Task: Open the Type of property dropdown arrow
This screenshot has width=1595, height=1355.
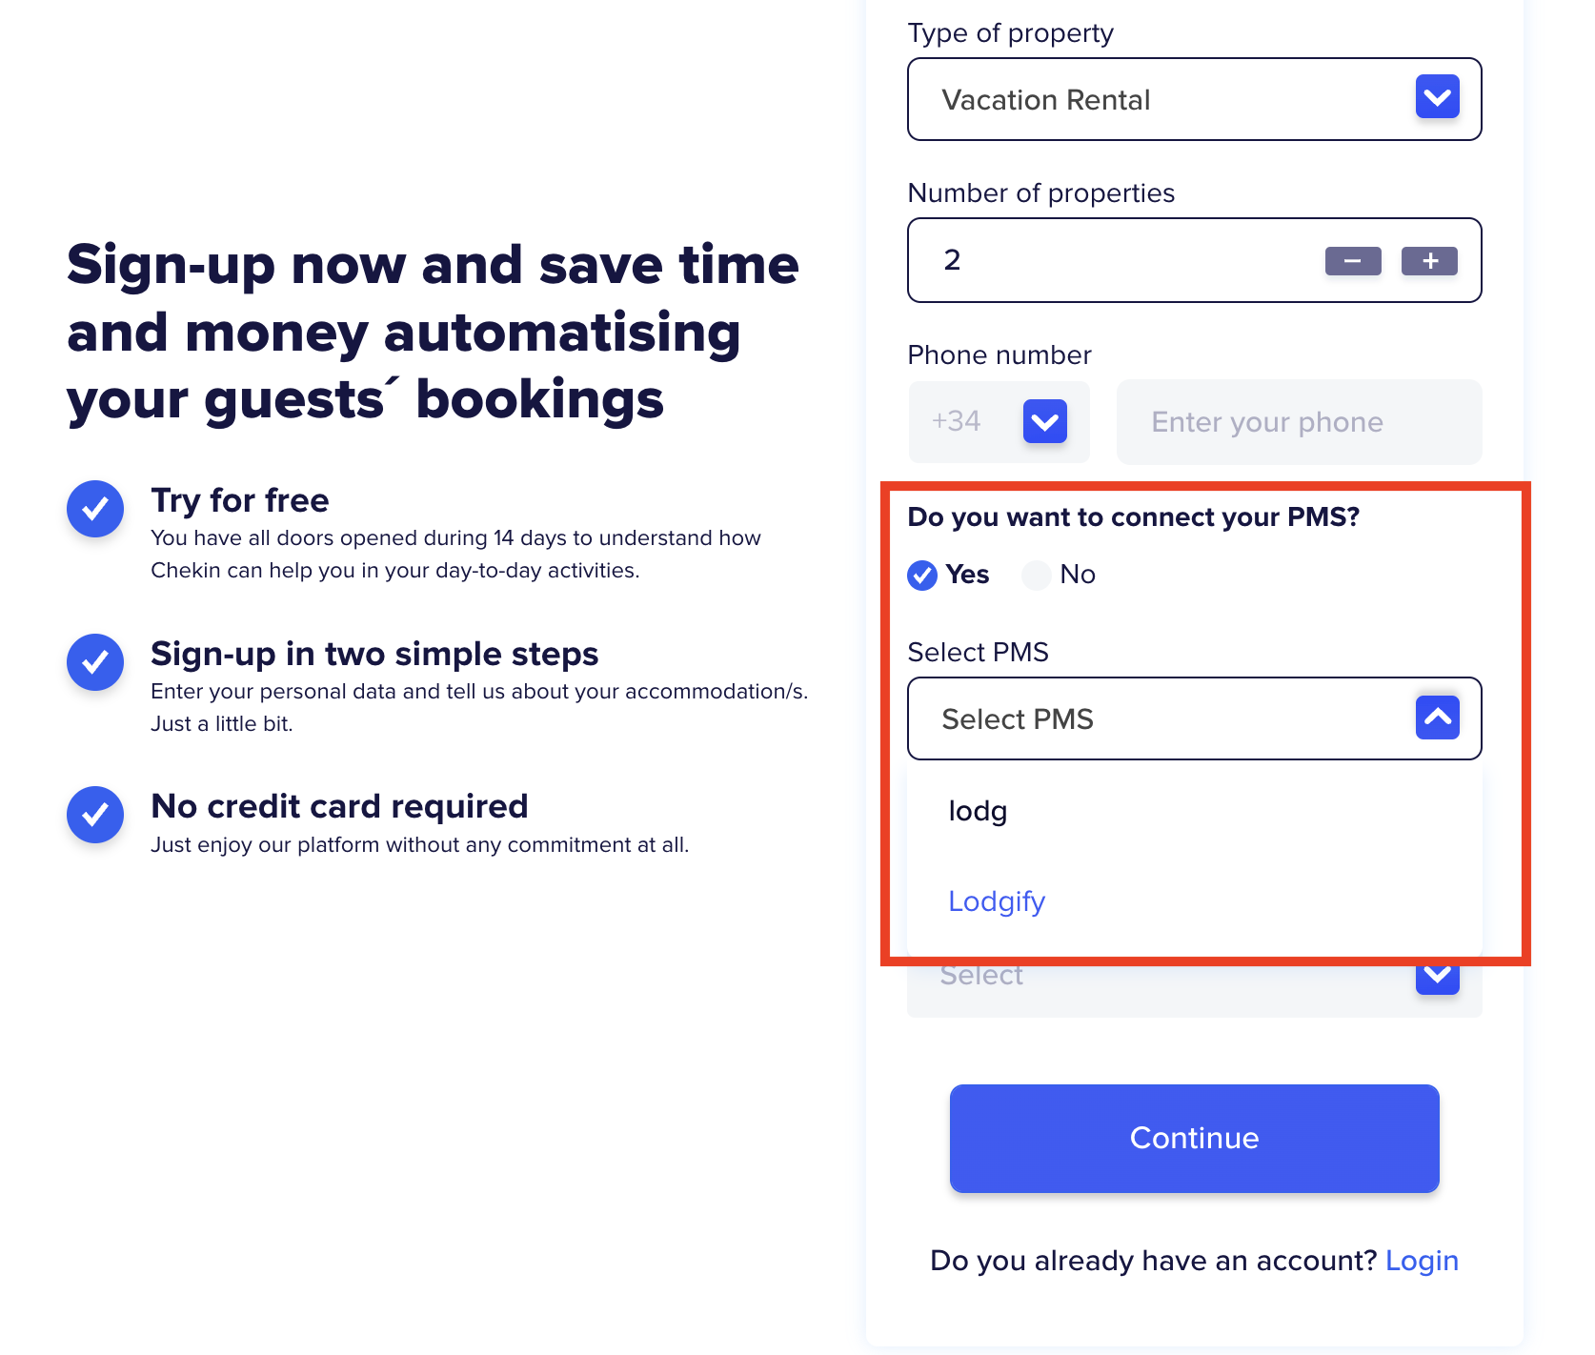Action: click(1437, 97)
